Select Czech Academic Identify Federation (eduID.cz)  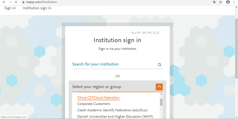coord(112,110)
